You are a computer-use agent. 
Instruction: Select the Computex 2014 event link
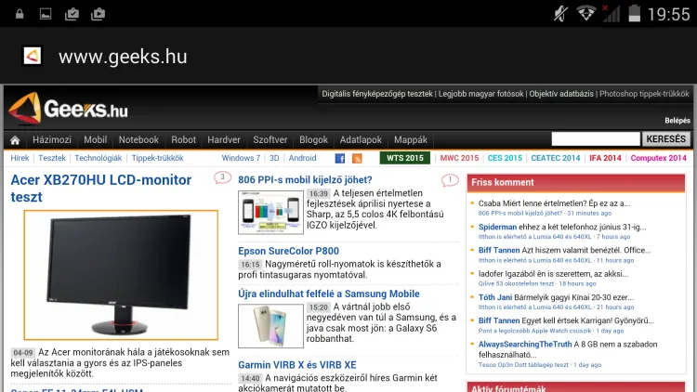click(x=658, y=158)
